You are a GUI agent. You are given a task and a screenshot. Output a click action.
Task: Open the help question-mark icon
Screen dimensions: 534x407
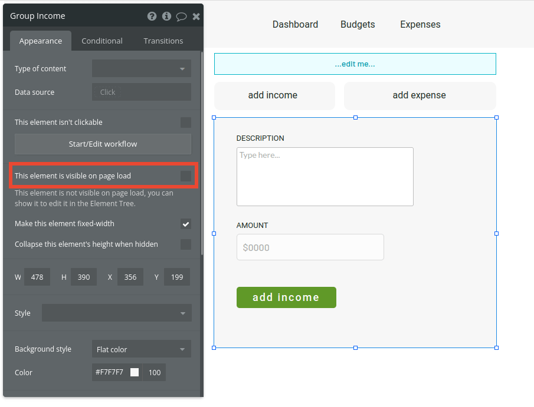[x=152, y=16]
